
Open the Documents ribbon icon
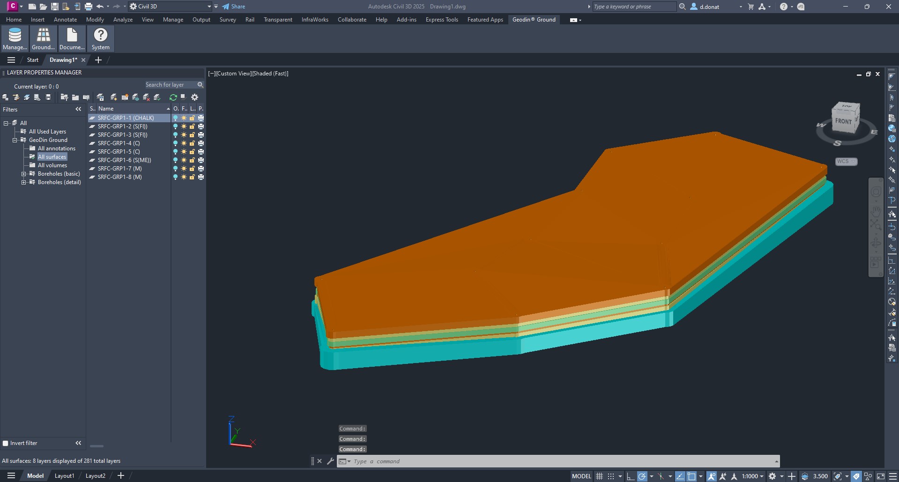coord(72,38)
